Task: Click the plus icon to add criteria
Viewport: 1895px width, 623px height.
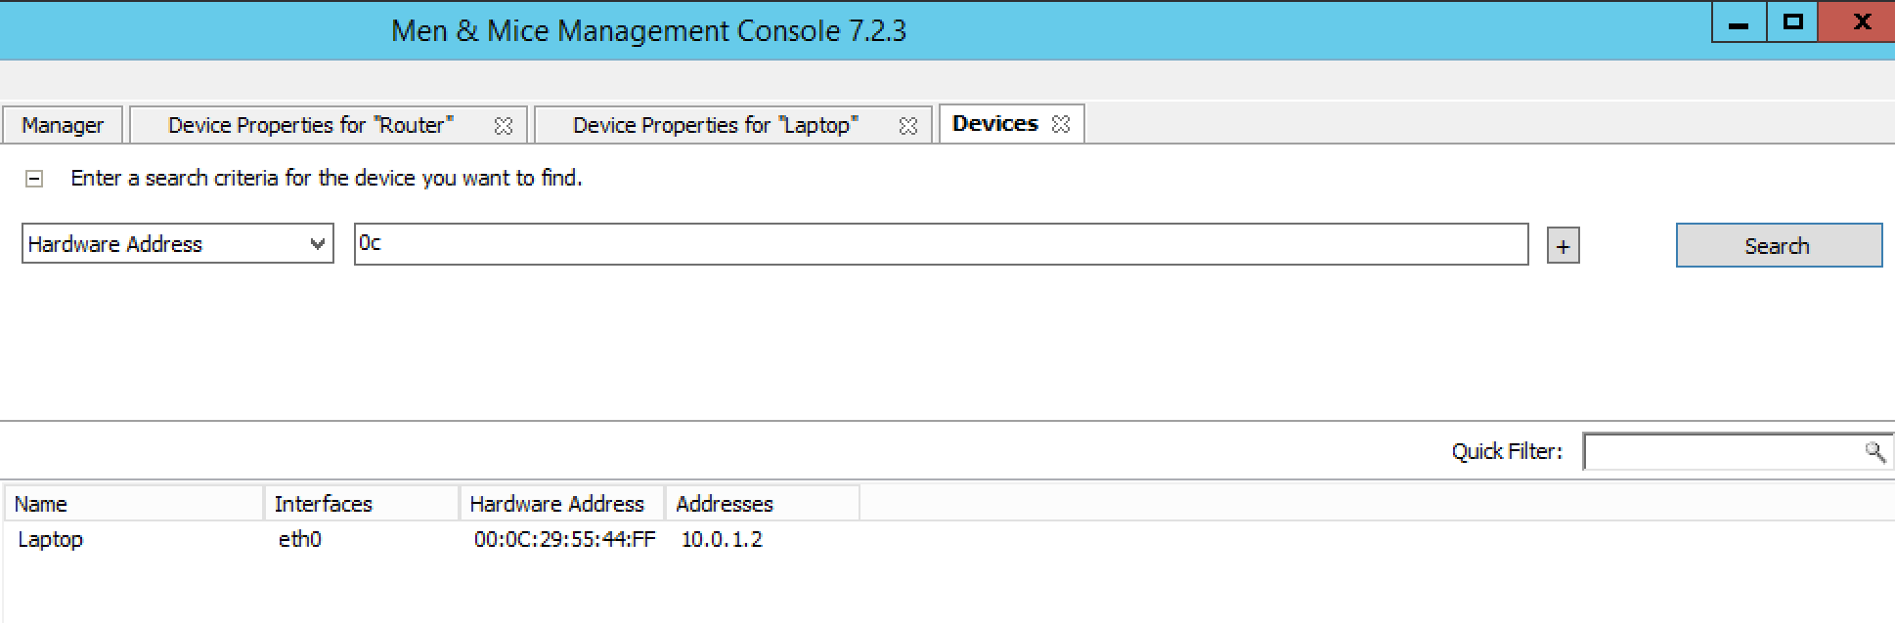Action: (x=1563, y=246)
